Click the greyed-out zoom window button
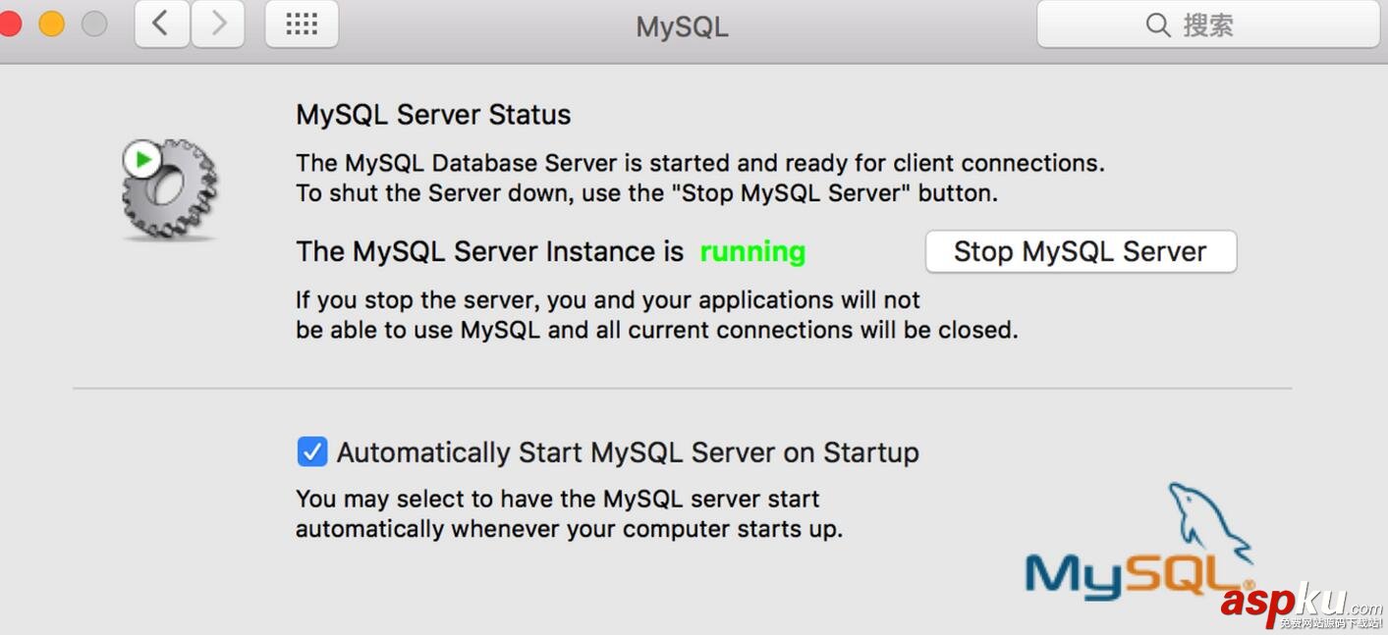 (x=94, y=24)
